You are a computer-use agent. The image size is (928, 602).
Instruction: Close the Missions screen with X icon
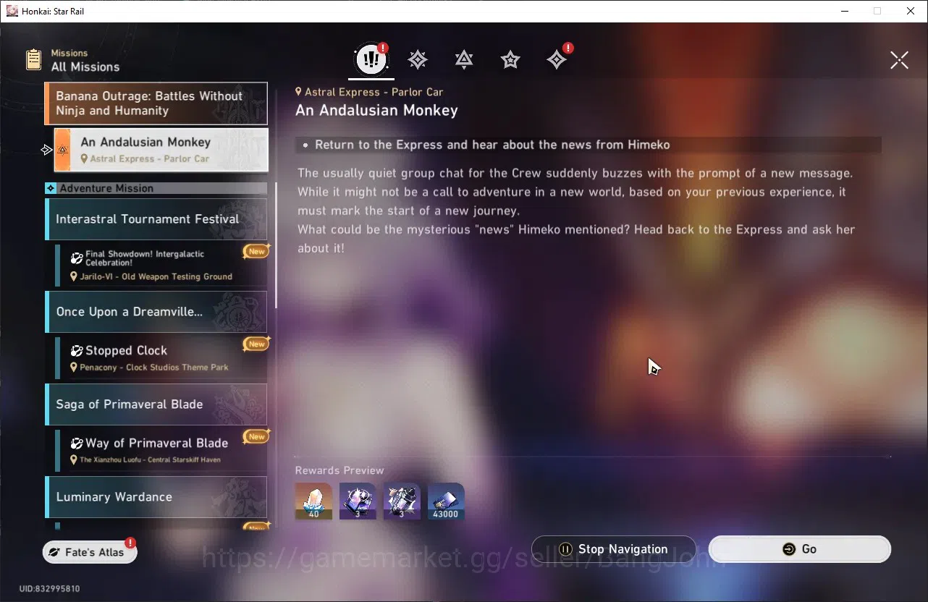coord(899,60)
